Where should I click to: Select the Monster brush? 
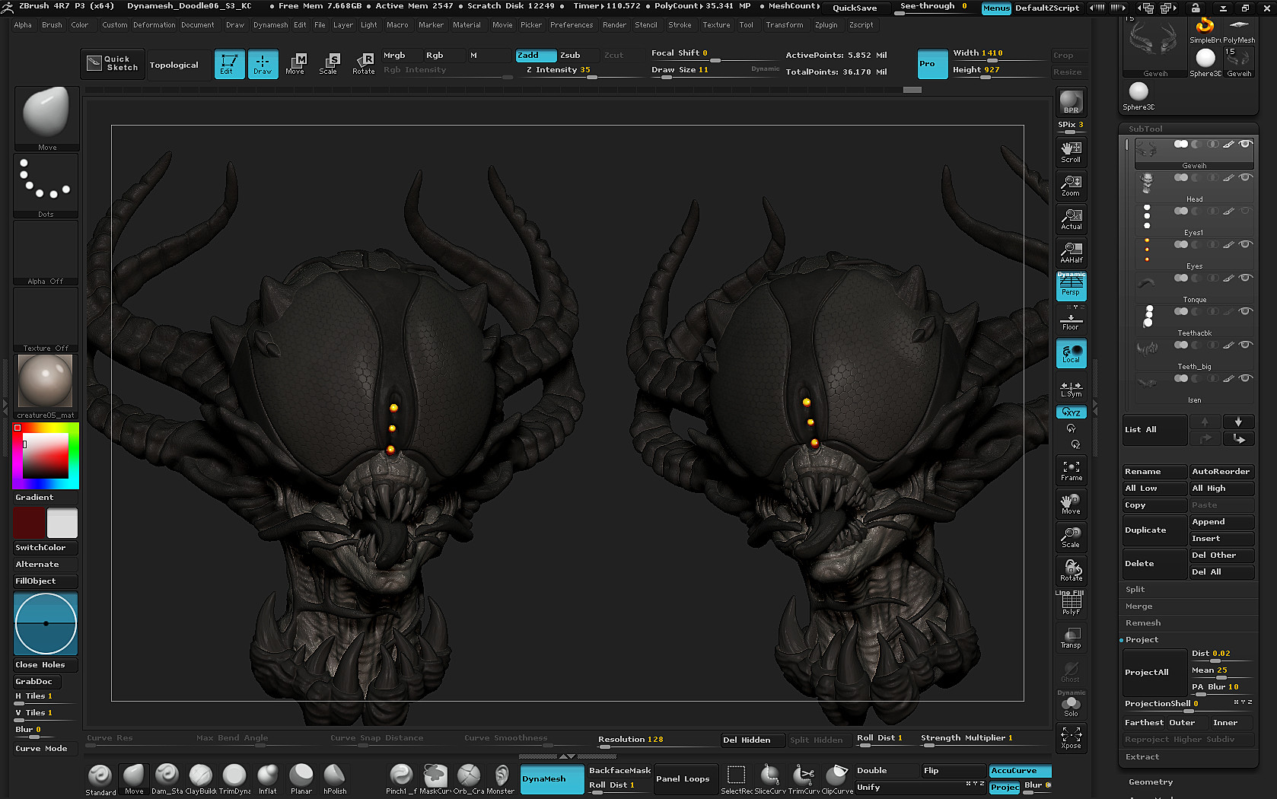click(501, 780)
